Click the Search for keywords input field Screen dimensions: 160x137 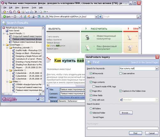[x=138, y=68]
